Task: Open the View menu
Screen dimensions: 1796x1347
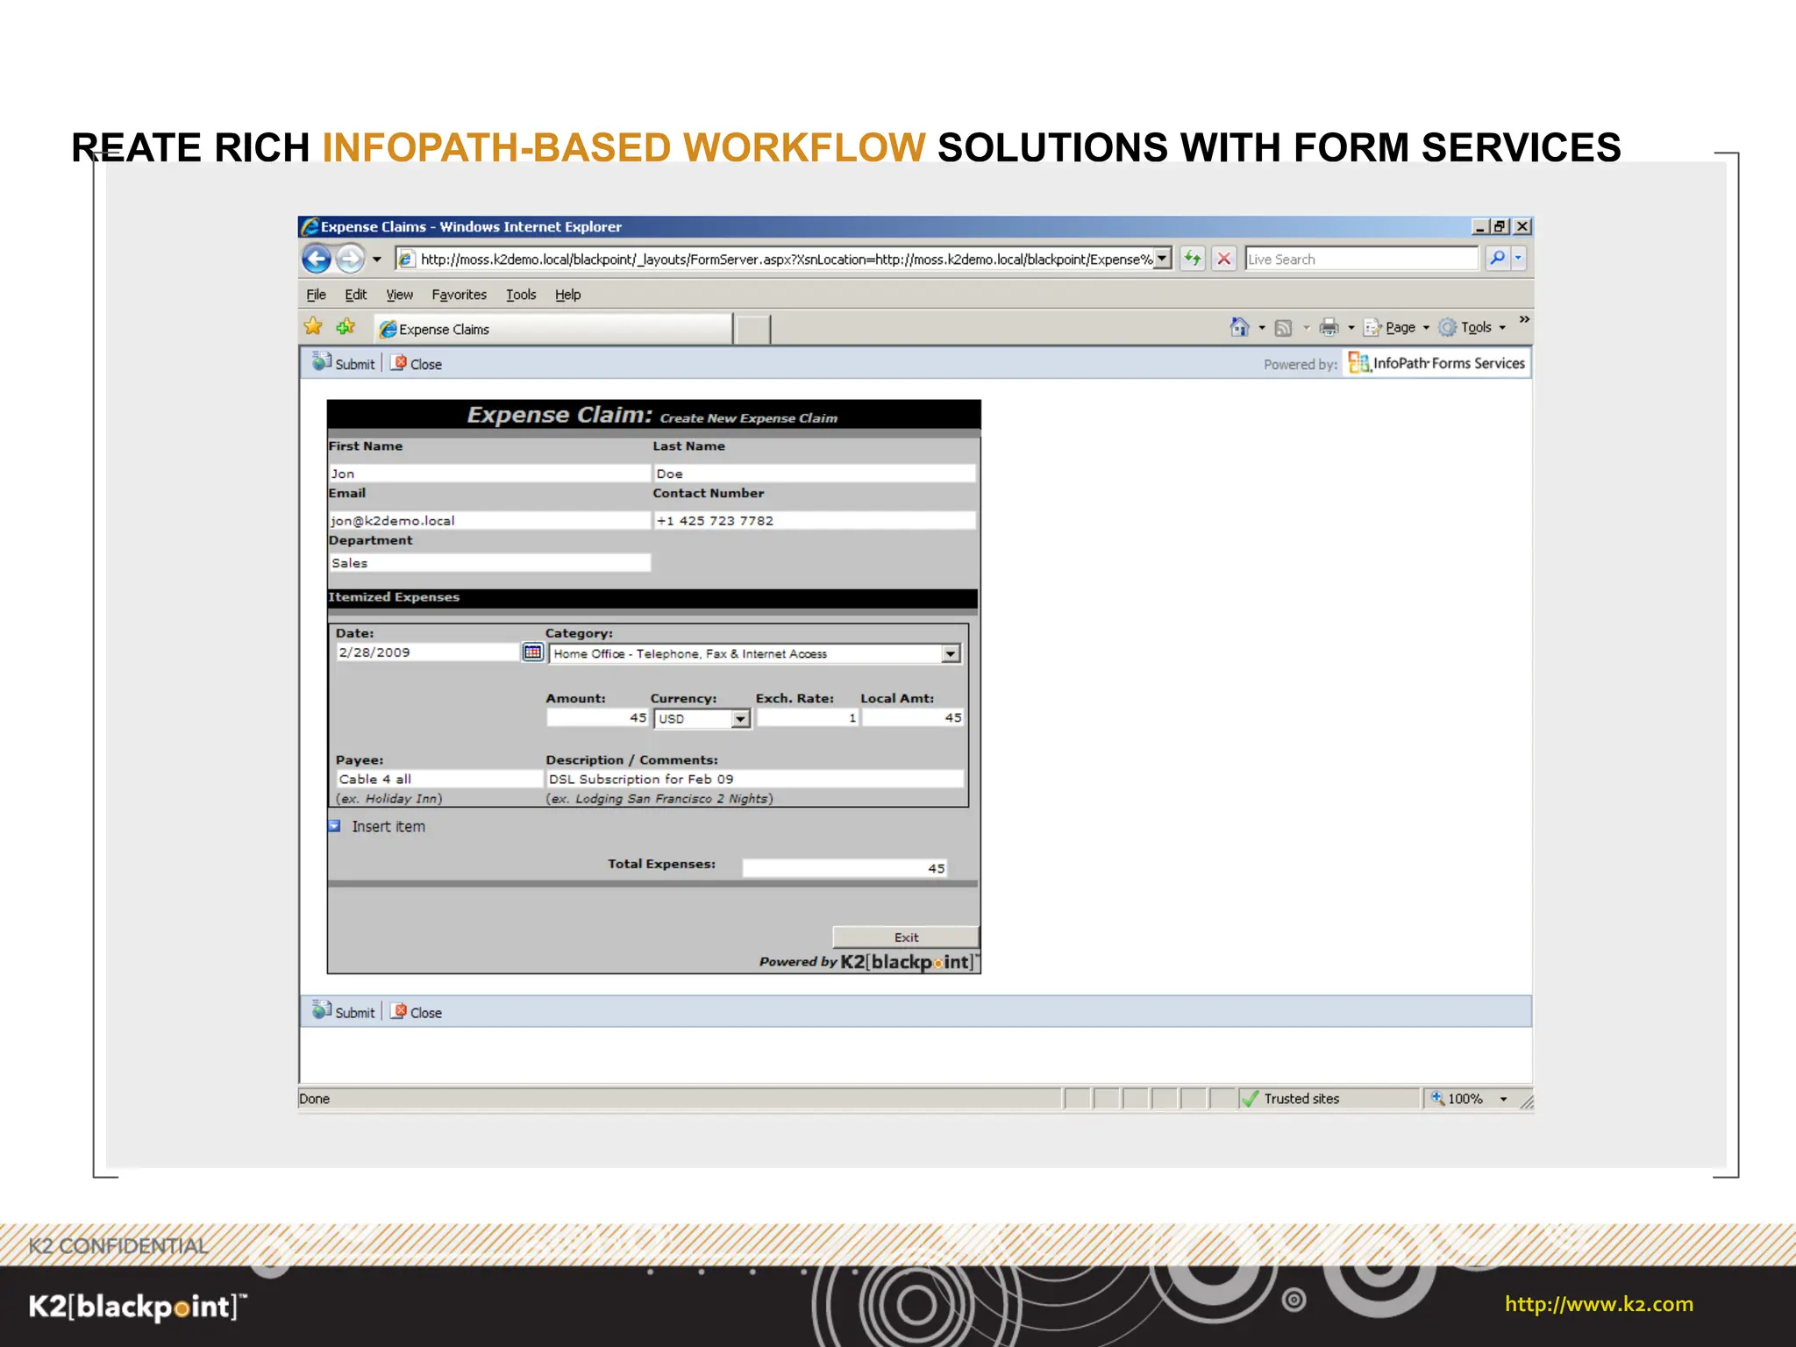Action: click(x=399, y=295)
